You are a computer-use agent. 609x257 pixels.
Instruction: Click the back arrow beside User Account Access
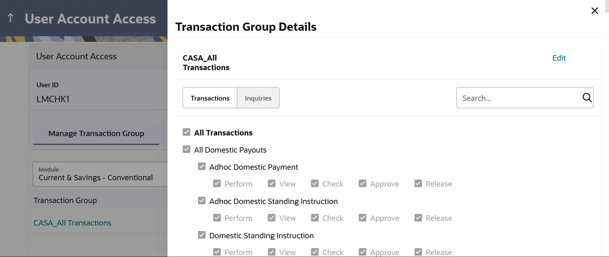(10, 18)
